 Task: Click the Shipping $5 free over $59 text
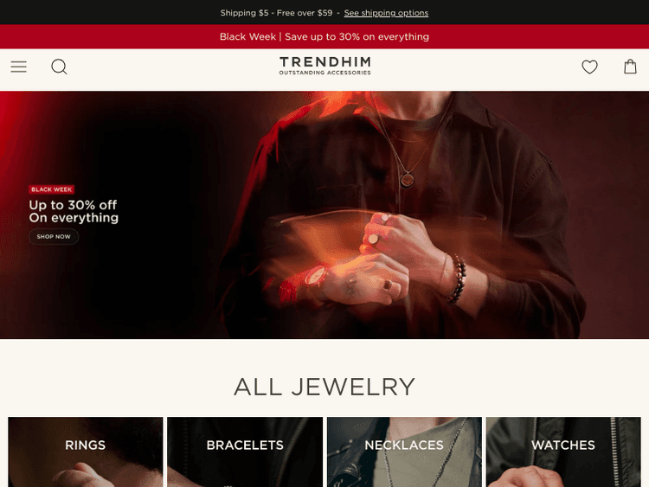click(x=277, y=13)
